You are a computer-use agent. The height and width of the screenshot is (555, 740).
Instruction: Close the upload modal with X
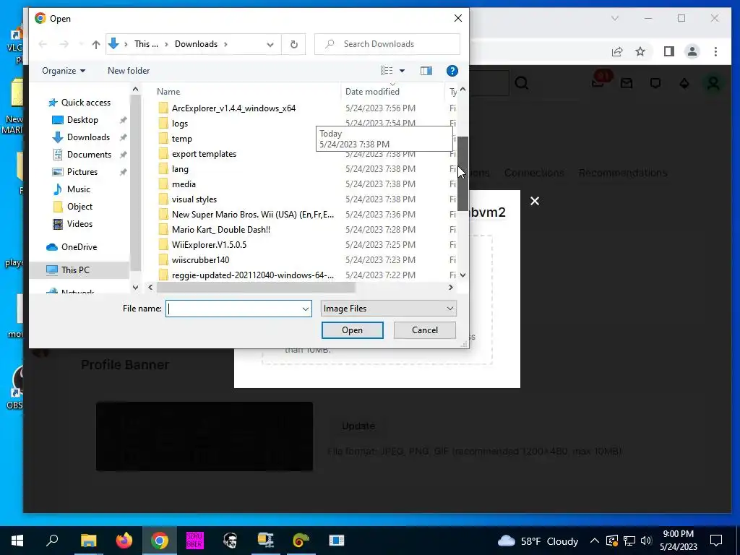(534, 202)
